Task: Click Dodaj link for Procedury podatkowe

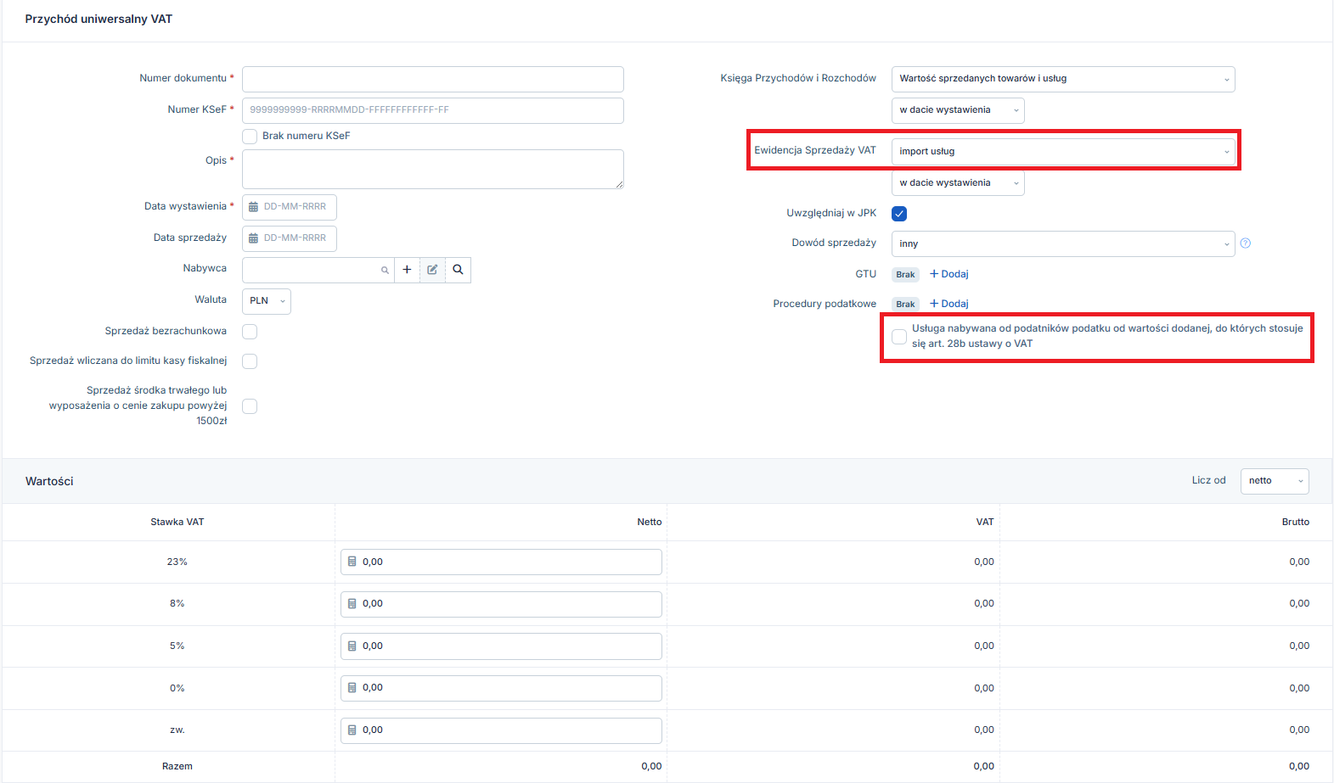Action: (949, 304)
